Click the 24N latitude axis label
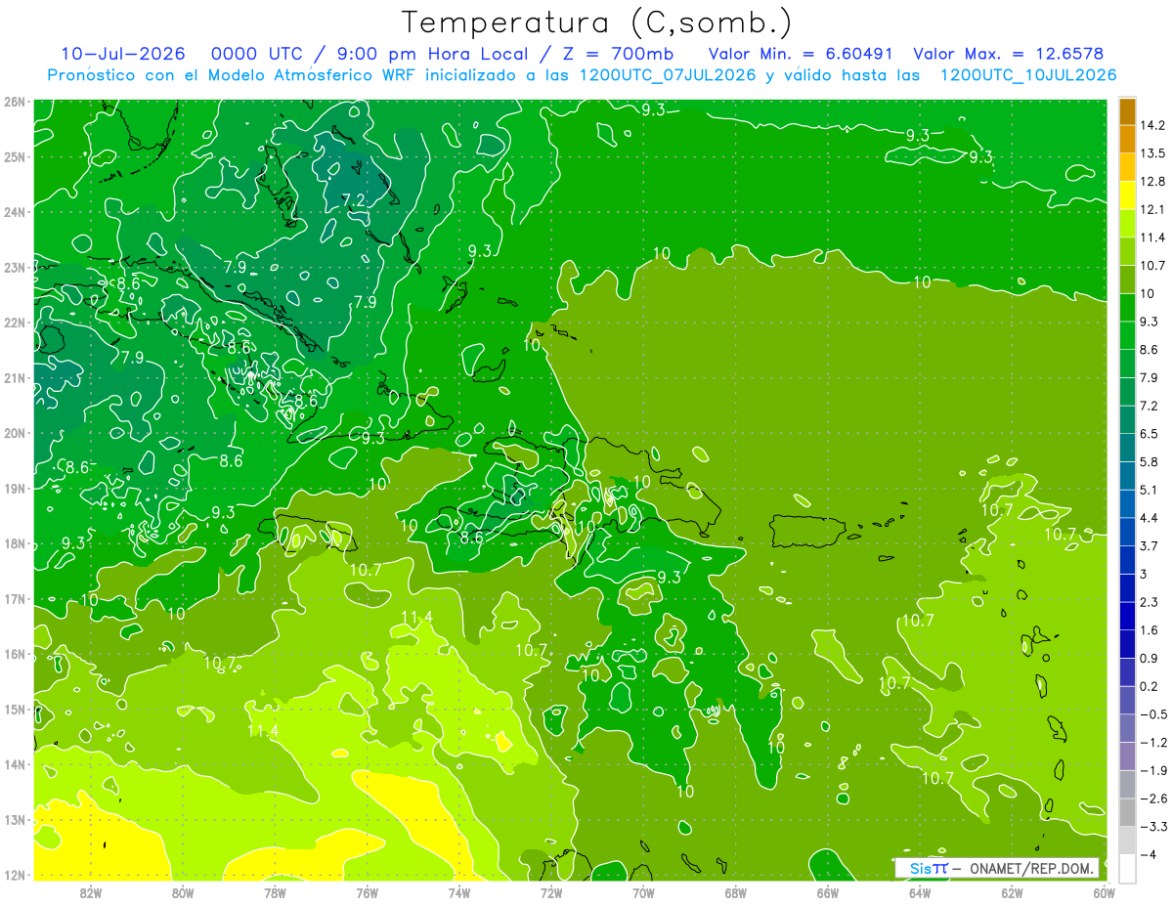This screenshot has height=906, width=1173. coord(14,212)
